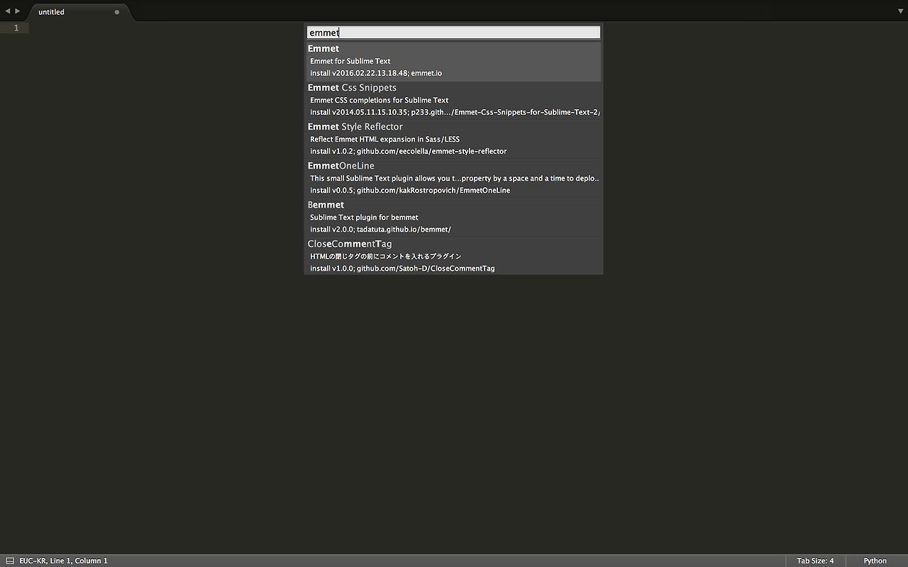The height and width of the screenshot is (567, 908).
Task: Click the "This small Sublime Text plugin" description
Action: click(x=455, y=178)
